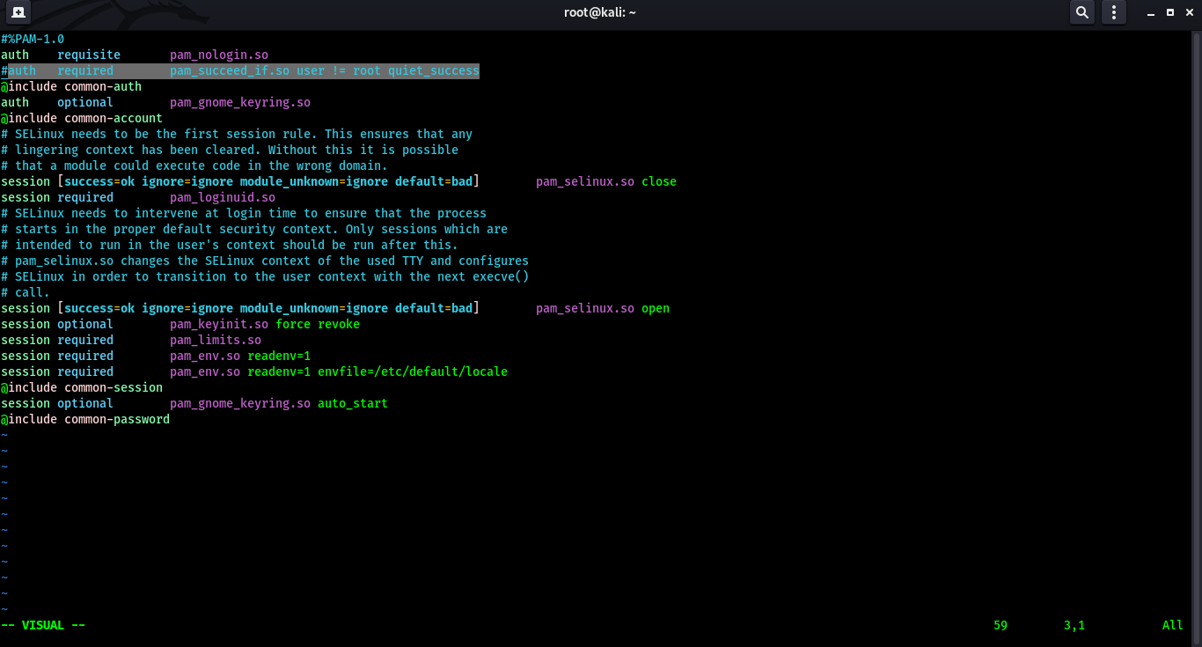Open the three-dot terminal menu
The height and width of the screenshot is (647, 1202).
1114,12
